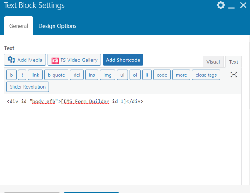The width and height of the screenshot is (250, 193).
Task: Insert inserted text tag with ins
Action: point(92,75)
